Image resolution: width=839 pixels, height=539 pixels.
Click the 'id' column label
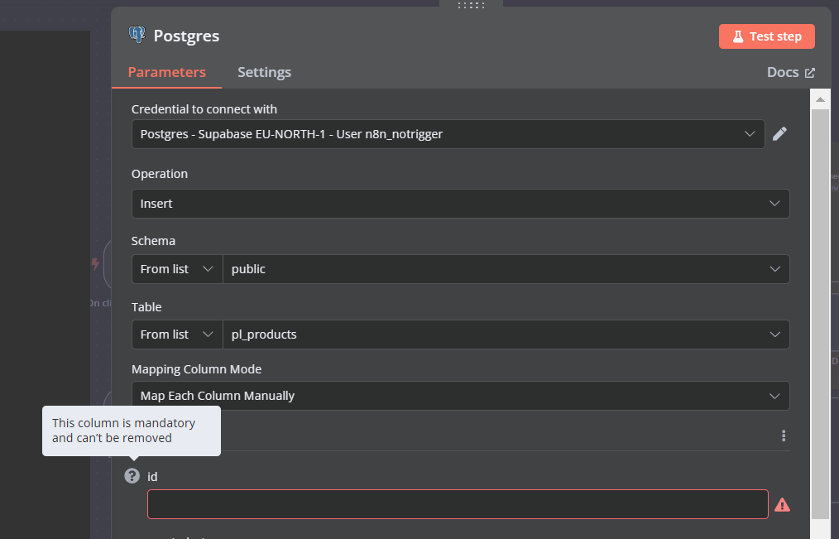[x=152, y=476]
